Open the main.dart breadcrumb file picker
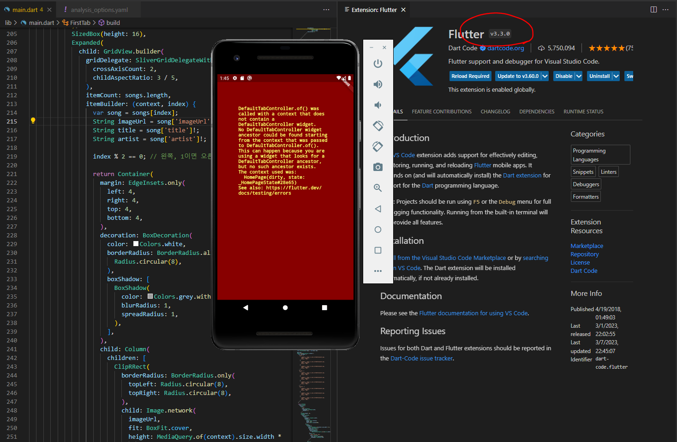This screenshot has height=442, width=677. tap(37, 23)
